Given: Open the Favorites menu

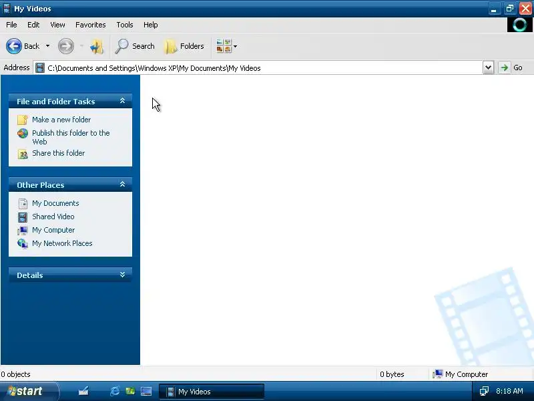Looking at the screenshot, I should tap(91, 25).
